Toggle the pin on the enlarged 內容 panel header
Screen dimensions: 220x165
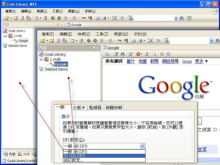94,48
